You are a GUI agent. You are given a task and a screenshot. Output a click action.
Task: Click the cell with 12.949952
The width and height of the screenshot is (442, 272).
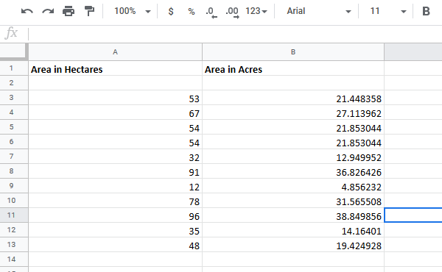[293, 157]
